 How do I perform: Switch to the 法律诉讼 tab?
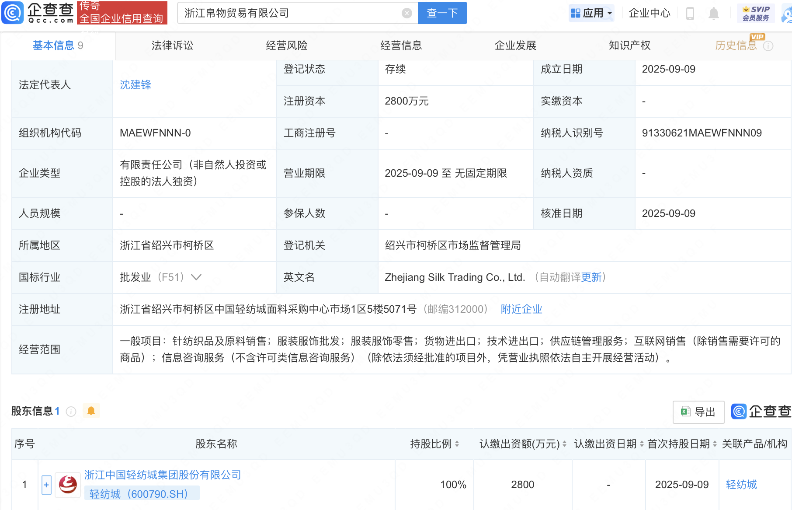(172, 45)
